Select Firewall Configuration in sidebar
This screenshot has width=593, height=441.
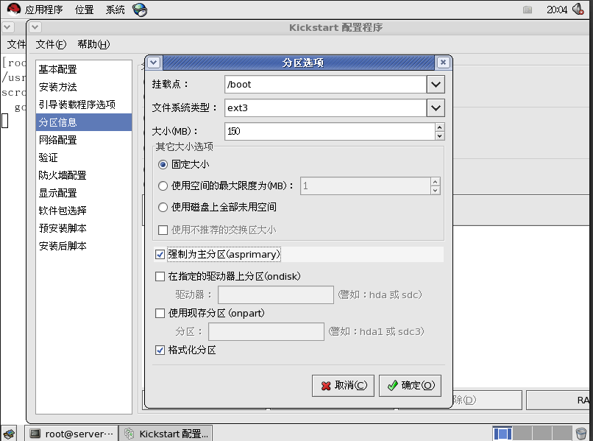tap(84, 175)
